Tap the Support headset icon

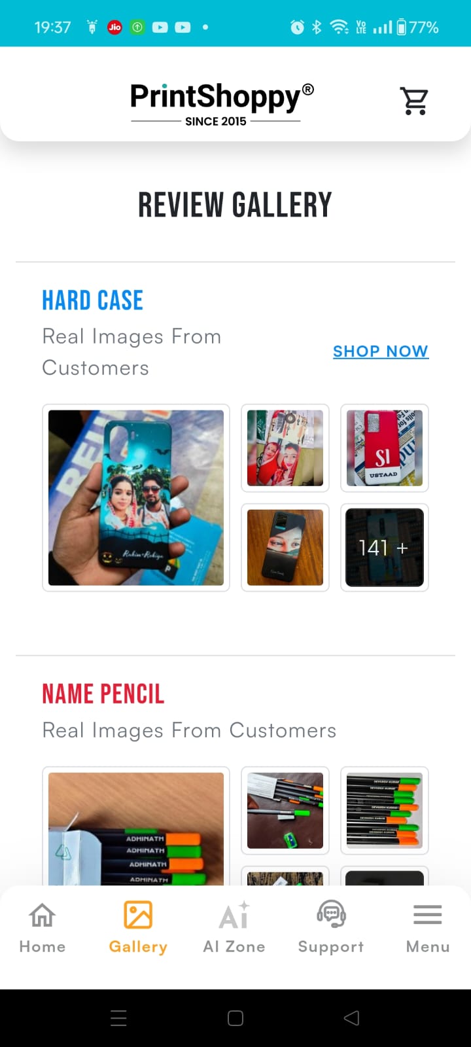pyautogui.click(x=331, y=915)
